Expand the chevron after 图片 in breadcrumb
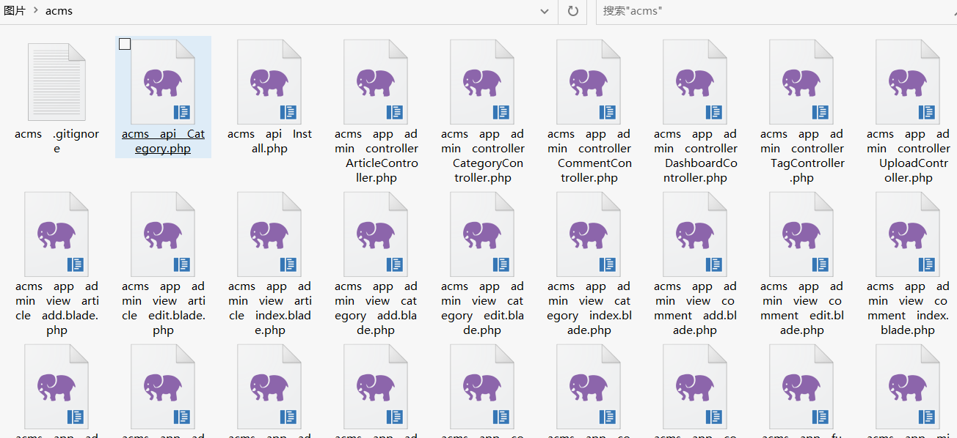 pos(34,11)
